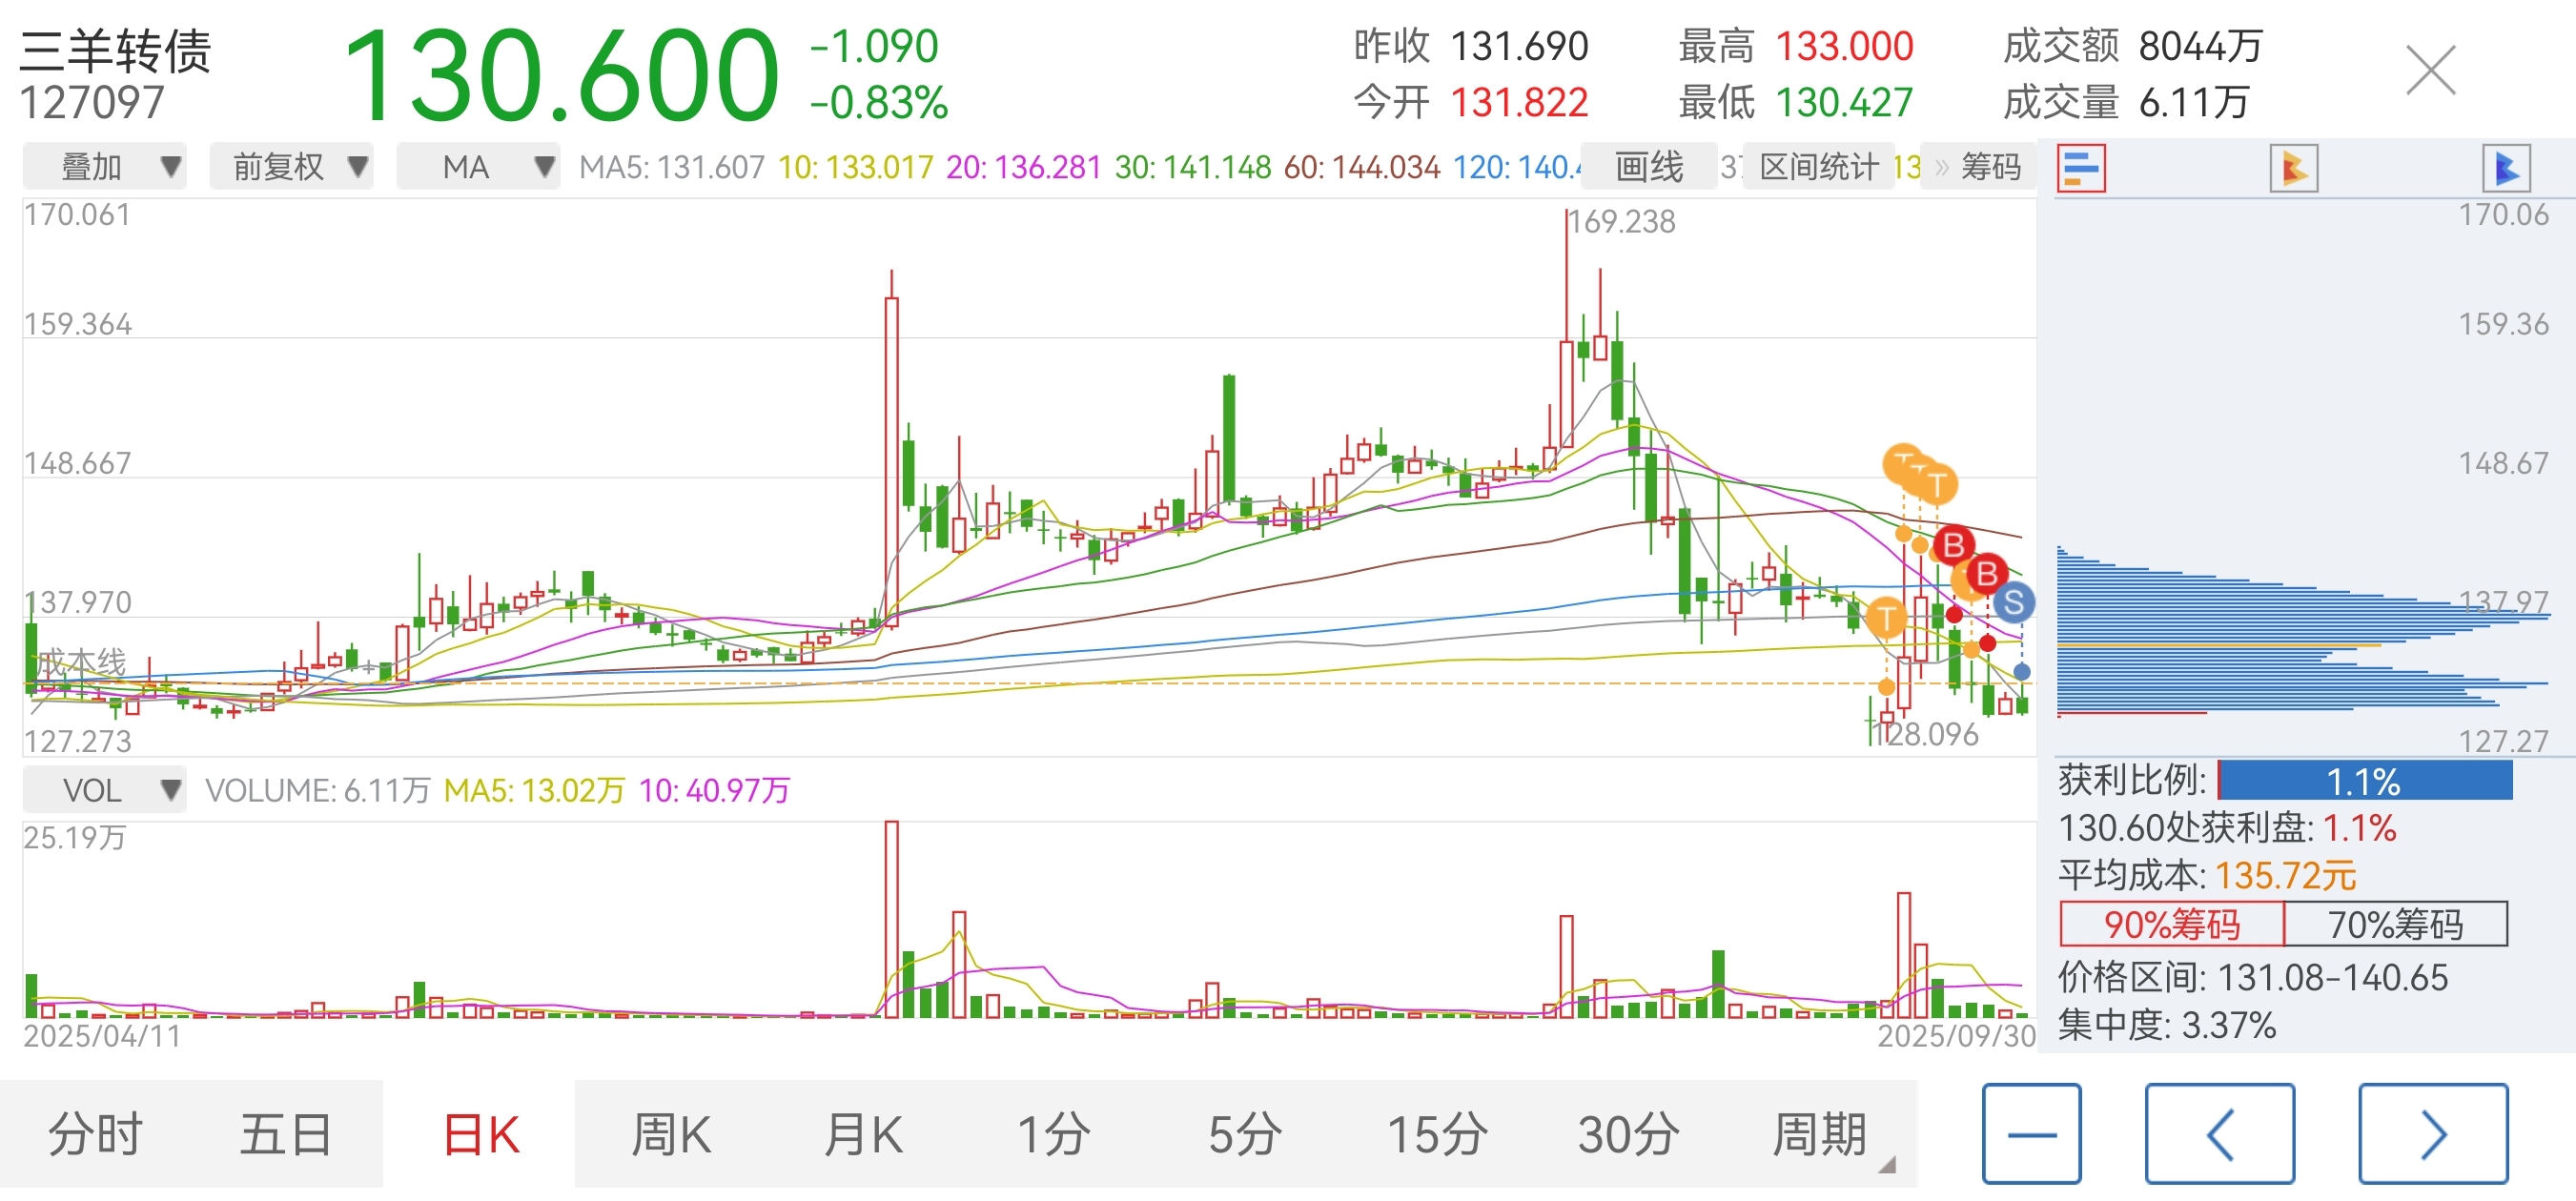The image size is (2576, 1201).
Task: Click the orange-red chip chart icon
Action: point(2293,168)
